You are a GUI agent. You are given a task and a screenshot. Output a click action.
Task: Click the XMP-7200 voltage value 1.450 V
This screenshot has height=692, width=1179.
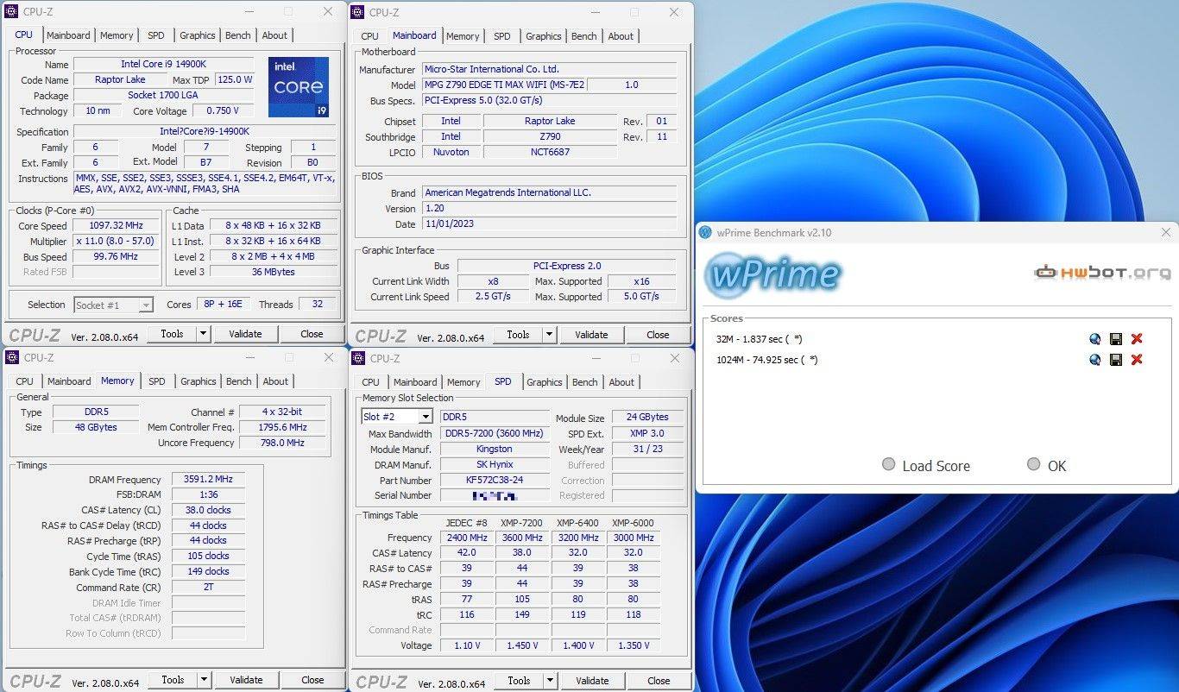tap(522, 645)
